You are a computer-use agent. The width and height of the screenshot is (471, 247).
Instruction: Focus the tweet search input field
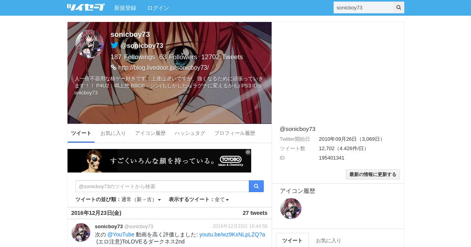[162, 186]
